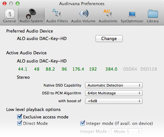Click preferred device name ALO audio DAC-Key-HD
164x137 pixels.
coord(42,38)
